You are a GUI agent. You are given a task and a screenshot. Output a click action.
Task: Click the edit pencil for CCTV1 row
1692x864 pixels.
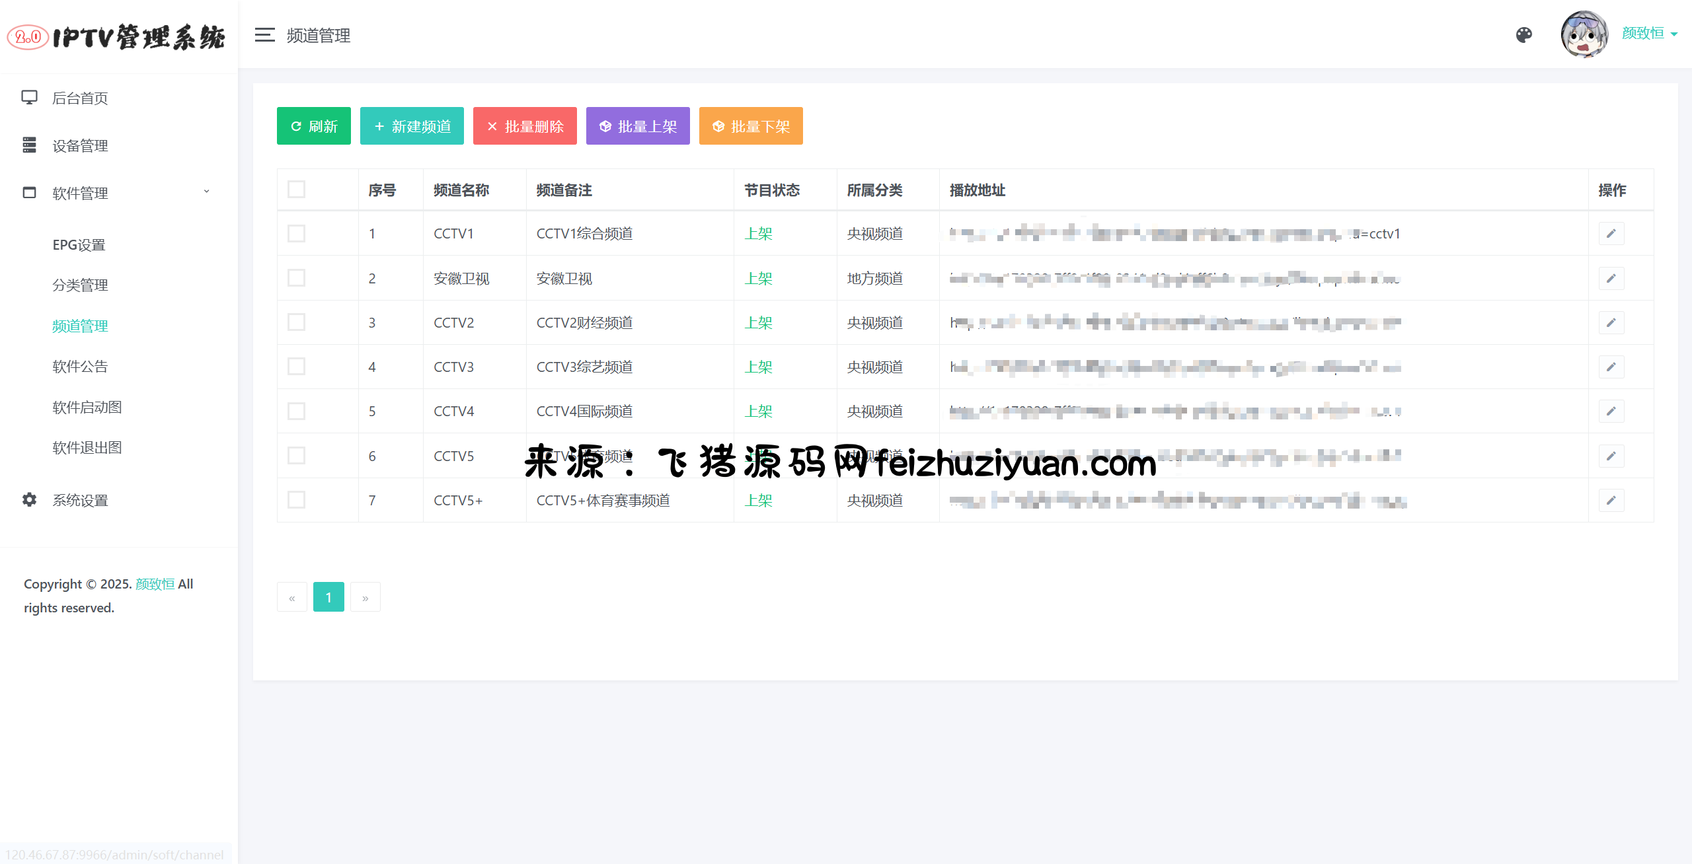tap(1611, 233)
